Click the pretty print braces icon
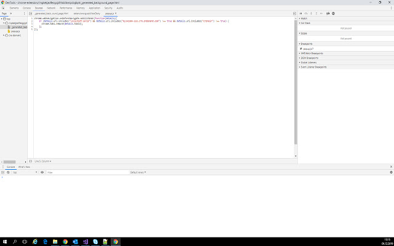 29,161
